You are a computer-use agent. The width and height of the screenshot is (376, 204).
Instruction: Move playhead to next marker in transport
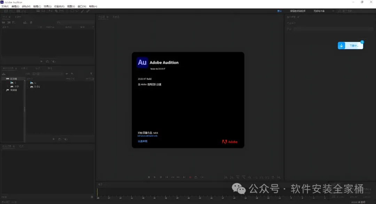184,177
